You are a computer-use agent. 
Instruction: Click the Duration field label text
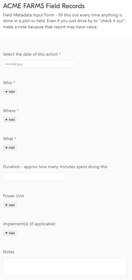click(x=55, y=167)
